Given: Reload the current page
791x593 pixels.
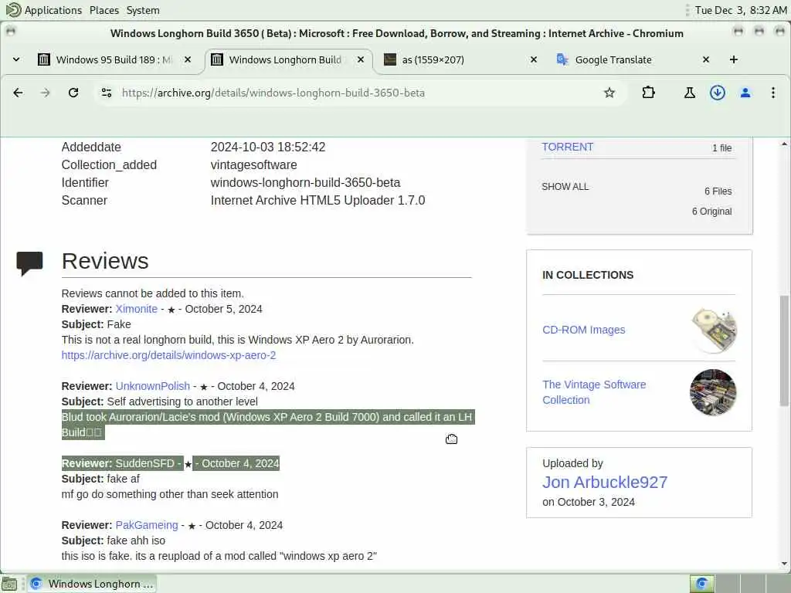Looking at the screenshot, I should (x=73, y=93).
